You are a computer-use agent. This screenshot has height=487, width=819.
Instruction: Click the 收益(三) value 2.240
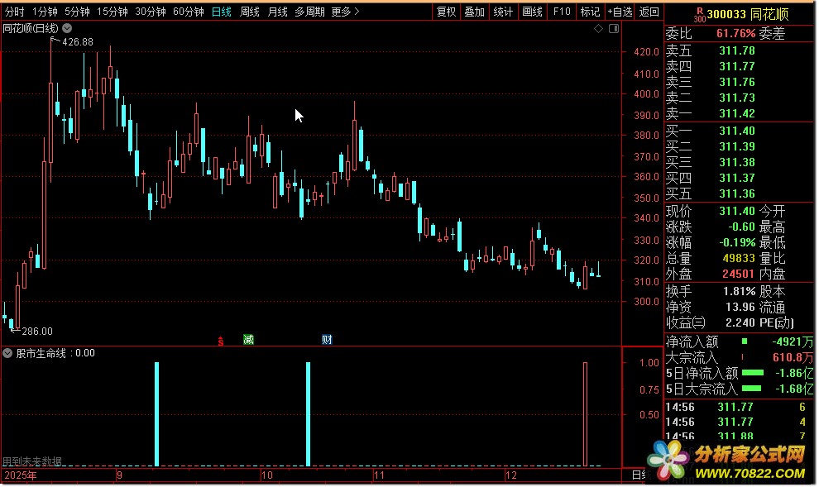click(740, 322)
